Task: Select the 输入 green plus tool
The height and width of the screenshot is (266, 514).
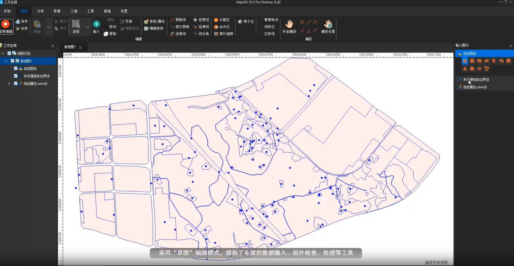Action: pyautogui.click(x=97, y=24)
